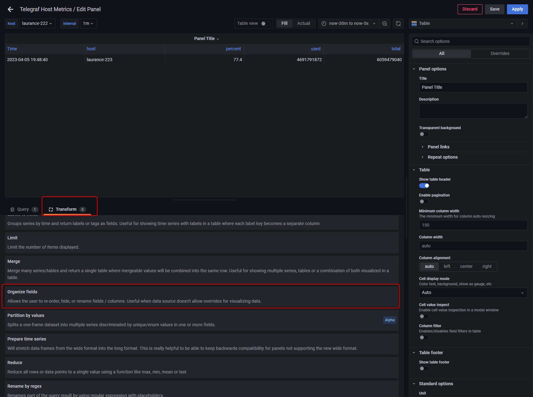Open the time range picker dropdown
Image resolution: width=533 pixels, height=397 pixels.
(349, 24)
